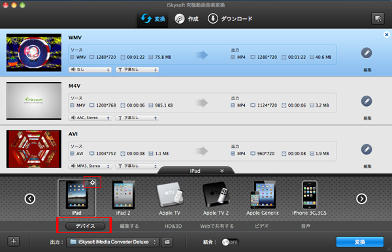This screenshot has width=392, height=252.
Task: Click WMV source size 75.8 MB
Action: point(163,57)
